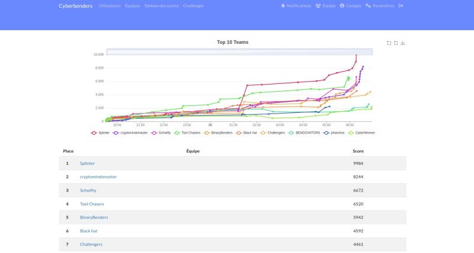
Task: Click the Cyberbenders brand link
Action: [75, 6]
